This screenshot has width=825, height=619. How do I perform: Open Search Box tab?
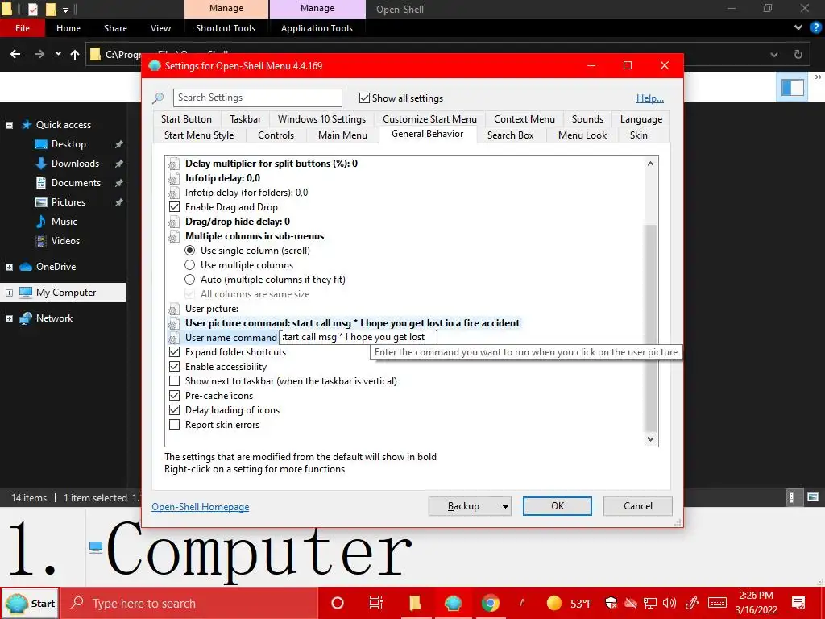pos(510,135)
